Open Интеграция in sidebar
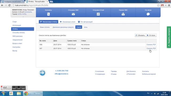 (17, 25)
